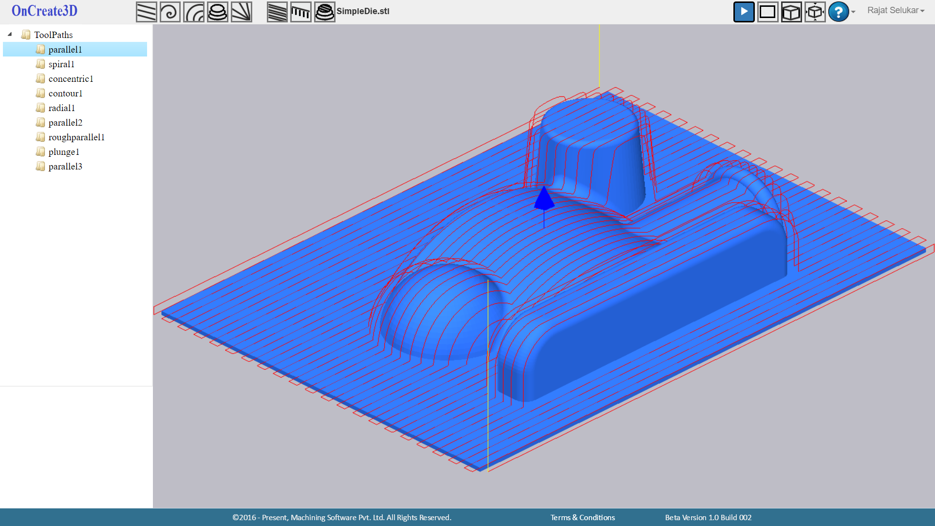The image size is (935, 526).
Task: Click the radial toolpath icon
Action: [242, 12]
